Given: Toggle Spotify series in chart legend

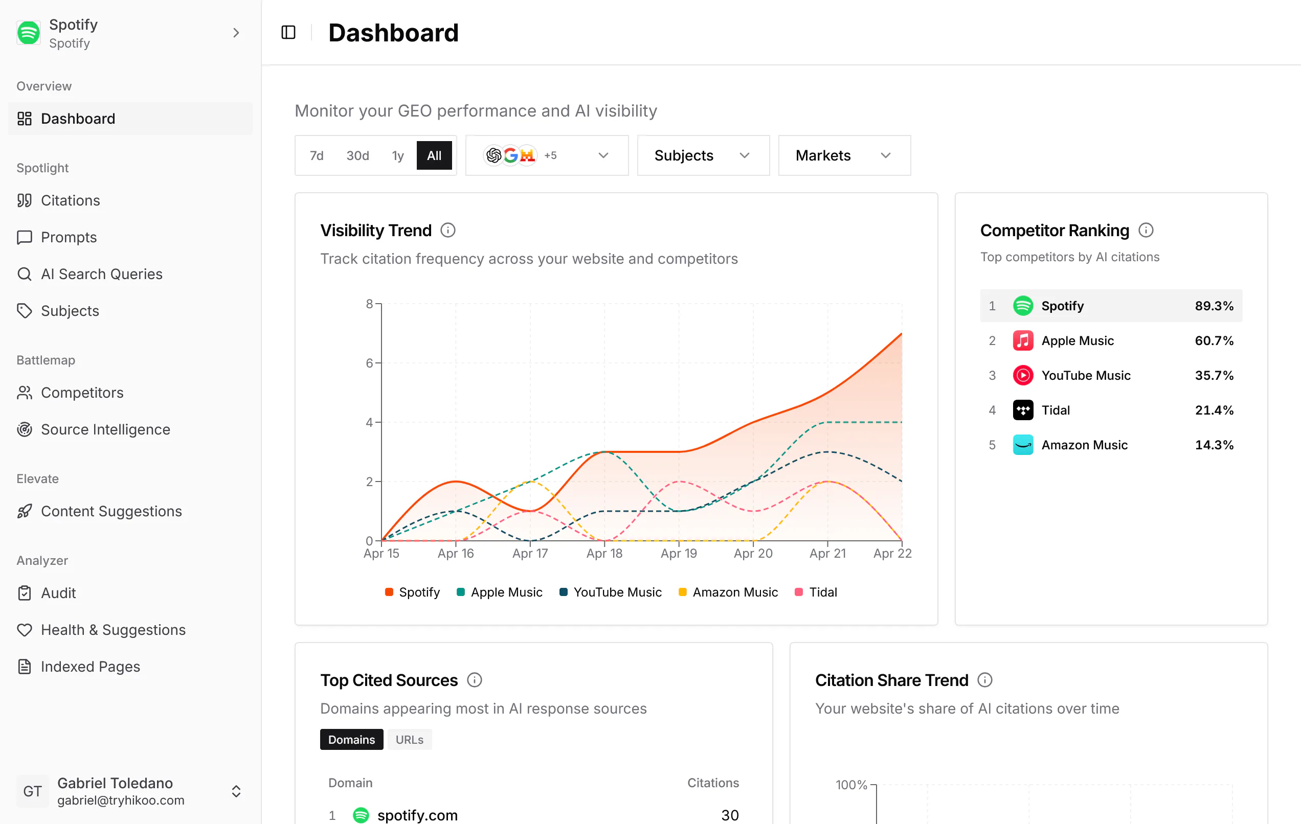Looking at the screenshot, I should tap(412, 592).
